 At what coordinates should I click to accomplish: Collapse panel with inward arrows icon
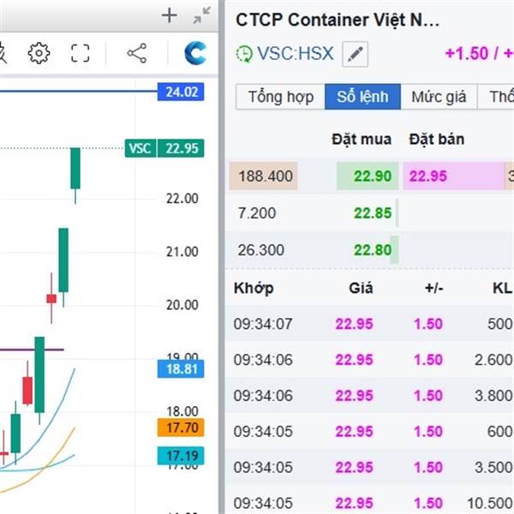(201, 15)
